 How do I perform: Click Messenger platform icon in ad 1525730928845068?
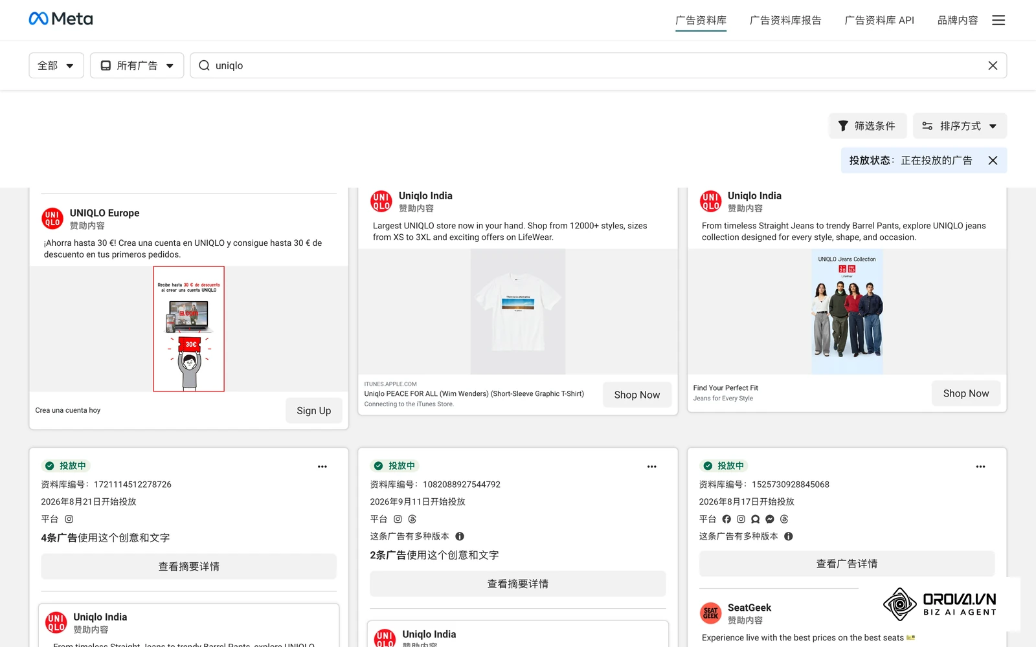tap(770, 519)
